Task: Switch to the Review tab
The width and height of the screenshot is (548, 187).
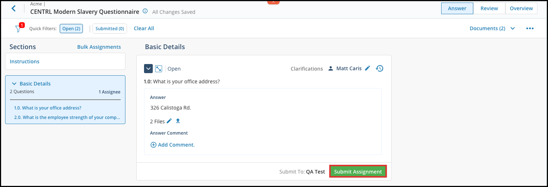Action: click(489, 8)
